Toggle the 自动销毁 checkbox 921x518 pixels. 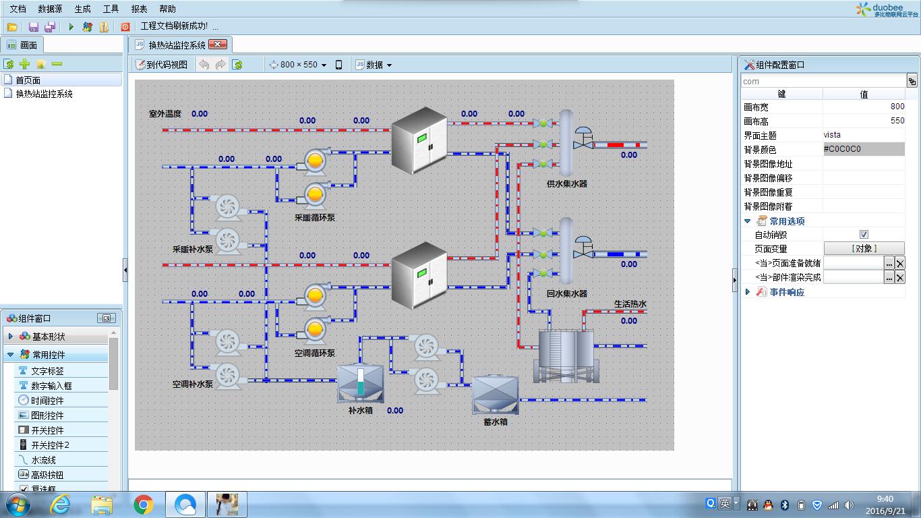coord(864,235)
